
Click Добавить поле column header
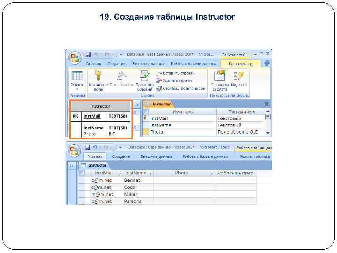coord(235,173)
